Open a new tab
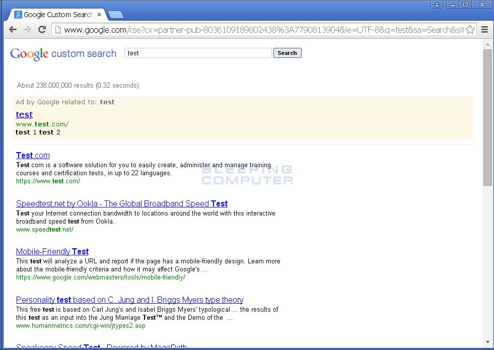This screenshot has width=494, height=350. (x=115, y=15)
